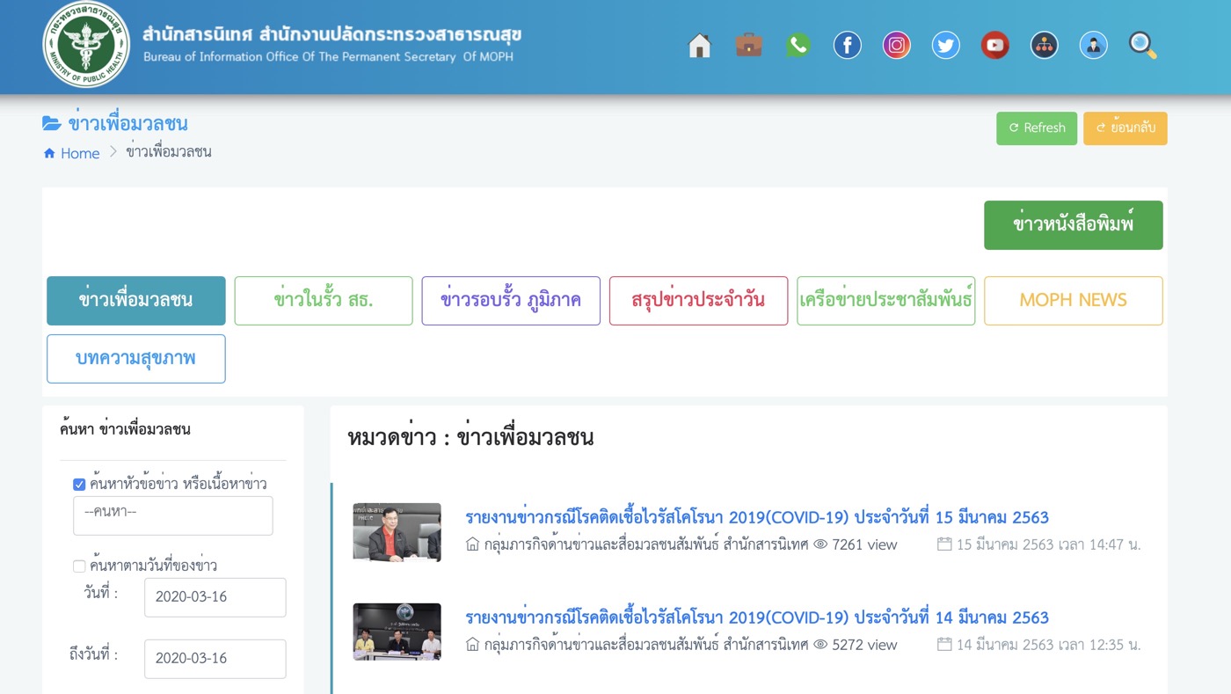Select the บทความสุขภาพ tab
Viewport: 1231px width, 694px height.
[x=135, y=358]
